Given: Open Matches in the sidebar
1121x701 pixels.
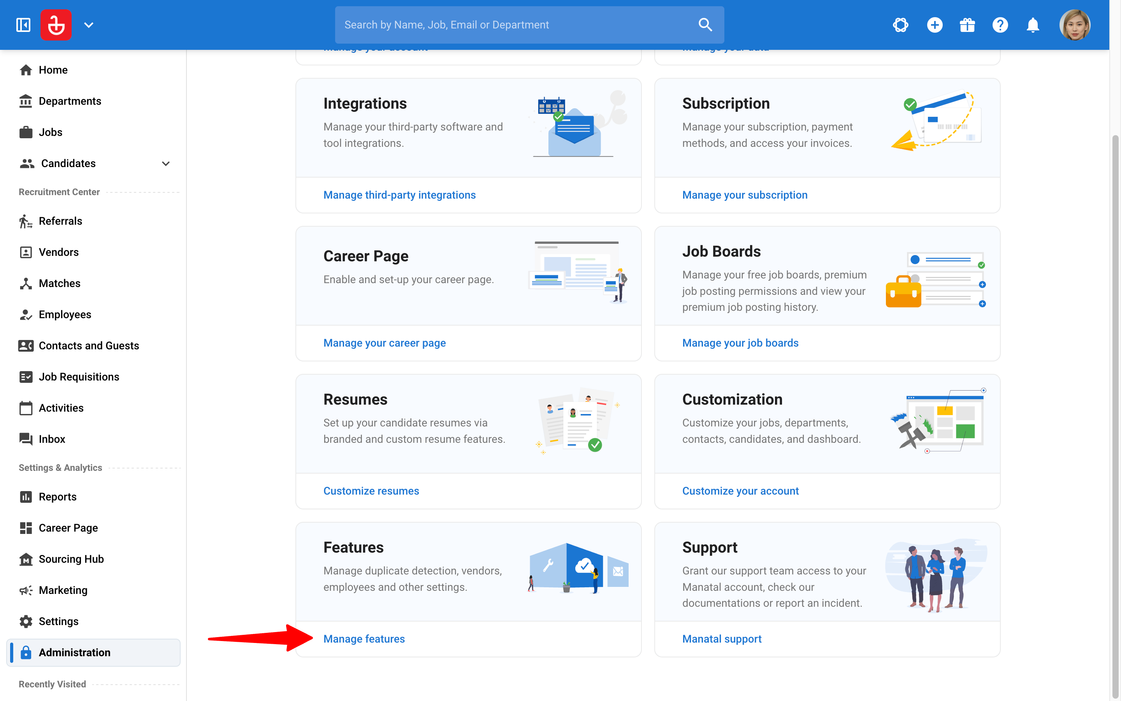Looking at the screenshot, I should [x=93, y=283].
